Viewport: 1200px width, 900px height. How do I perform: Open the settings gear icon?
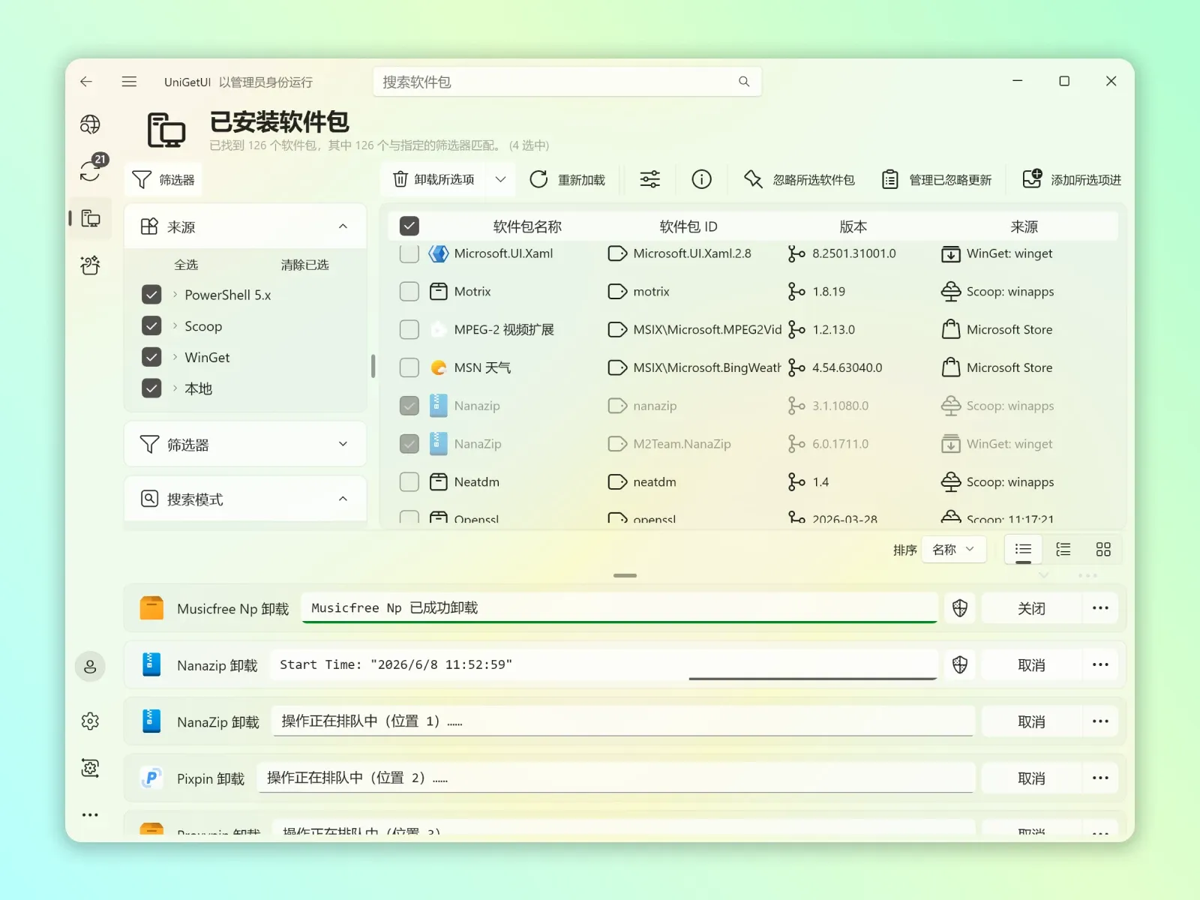[90, 721]
